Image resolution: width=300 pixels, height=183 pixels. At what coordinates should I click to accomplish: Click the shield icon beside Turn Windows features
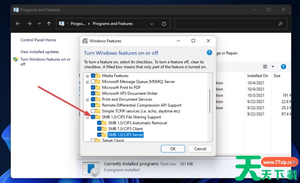[15, 59]
